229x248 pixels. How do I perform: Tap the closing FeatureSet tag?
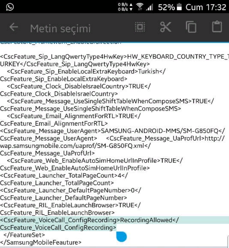(24, 235)
